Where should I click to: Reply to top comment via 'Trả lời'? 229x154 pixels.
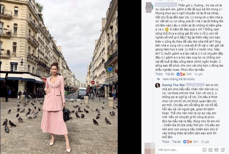click(170, 74)
